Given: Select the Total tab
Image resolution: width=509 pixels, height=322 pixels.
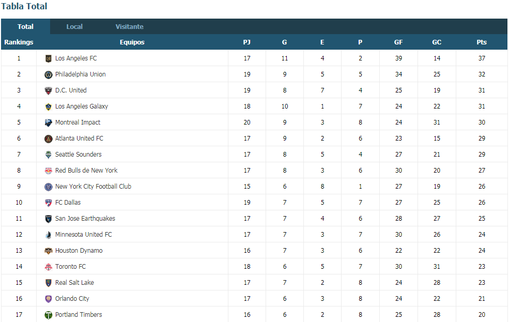Looking at the screenshot, I should (26, 26).
